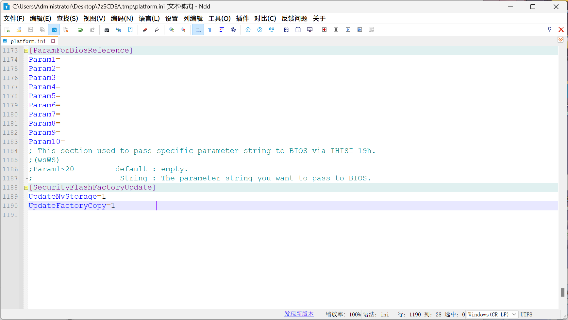Click line number 1184 in gutter
The height and width of the screenshot is (320, 568).
pyautogui.click(x=10, y=151)
